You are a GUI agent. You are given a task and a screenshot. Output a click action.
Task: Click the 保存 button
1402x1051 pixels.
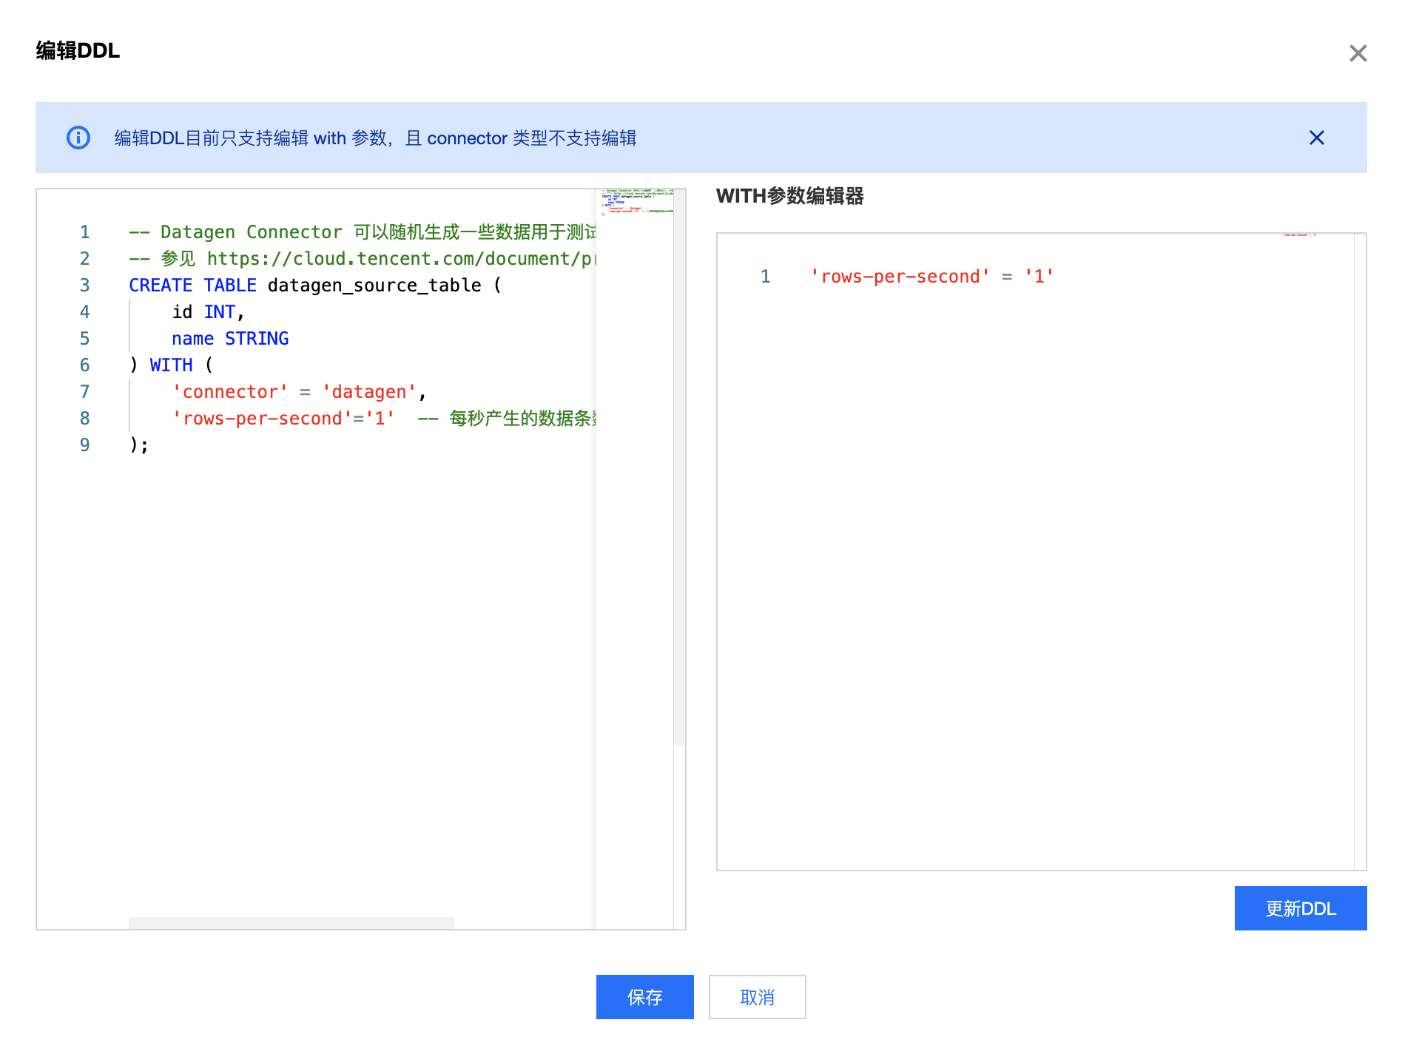644,997
